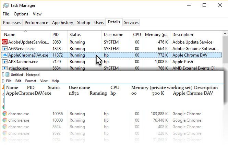Click the APSDaemon.exe process icon

(5, 61)
